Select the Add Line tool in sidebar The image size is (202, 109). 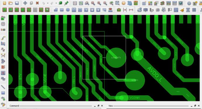coord(3,87)
